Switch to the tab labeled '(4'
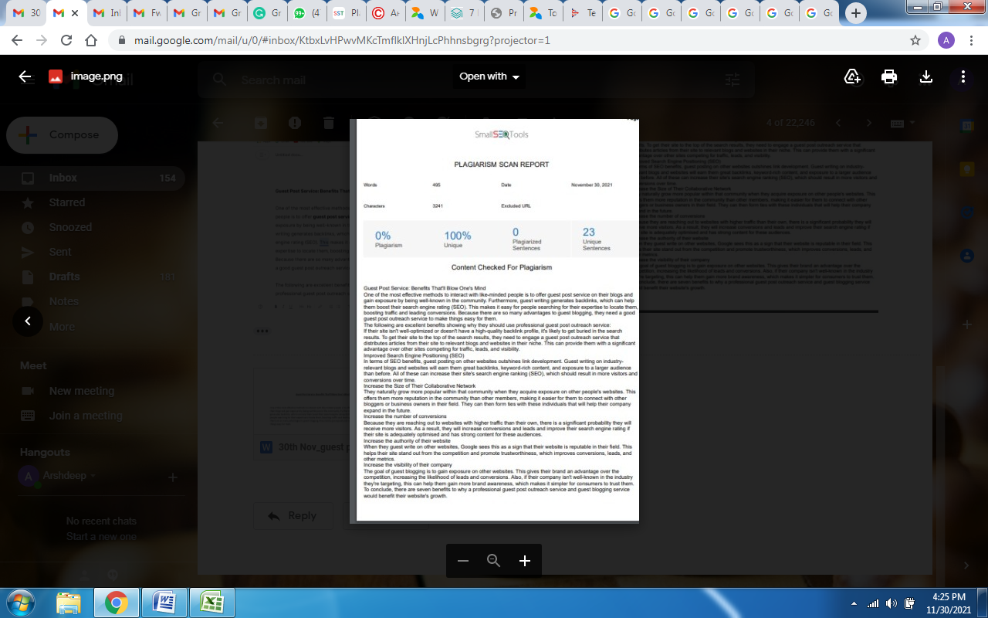The image size is (988, 618). coord(306,13)
